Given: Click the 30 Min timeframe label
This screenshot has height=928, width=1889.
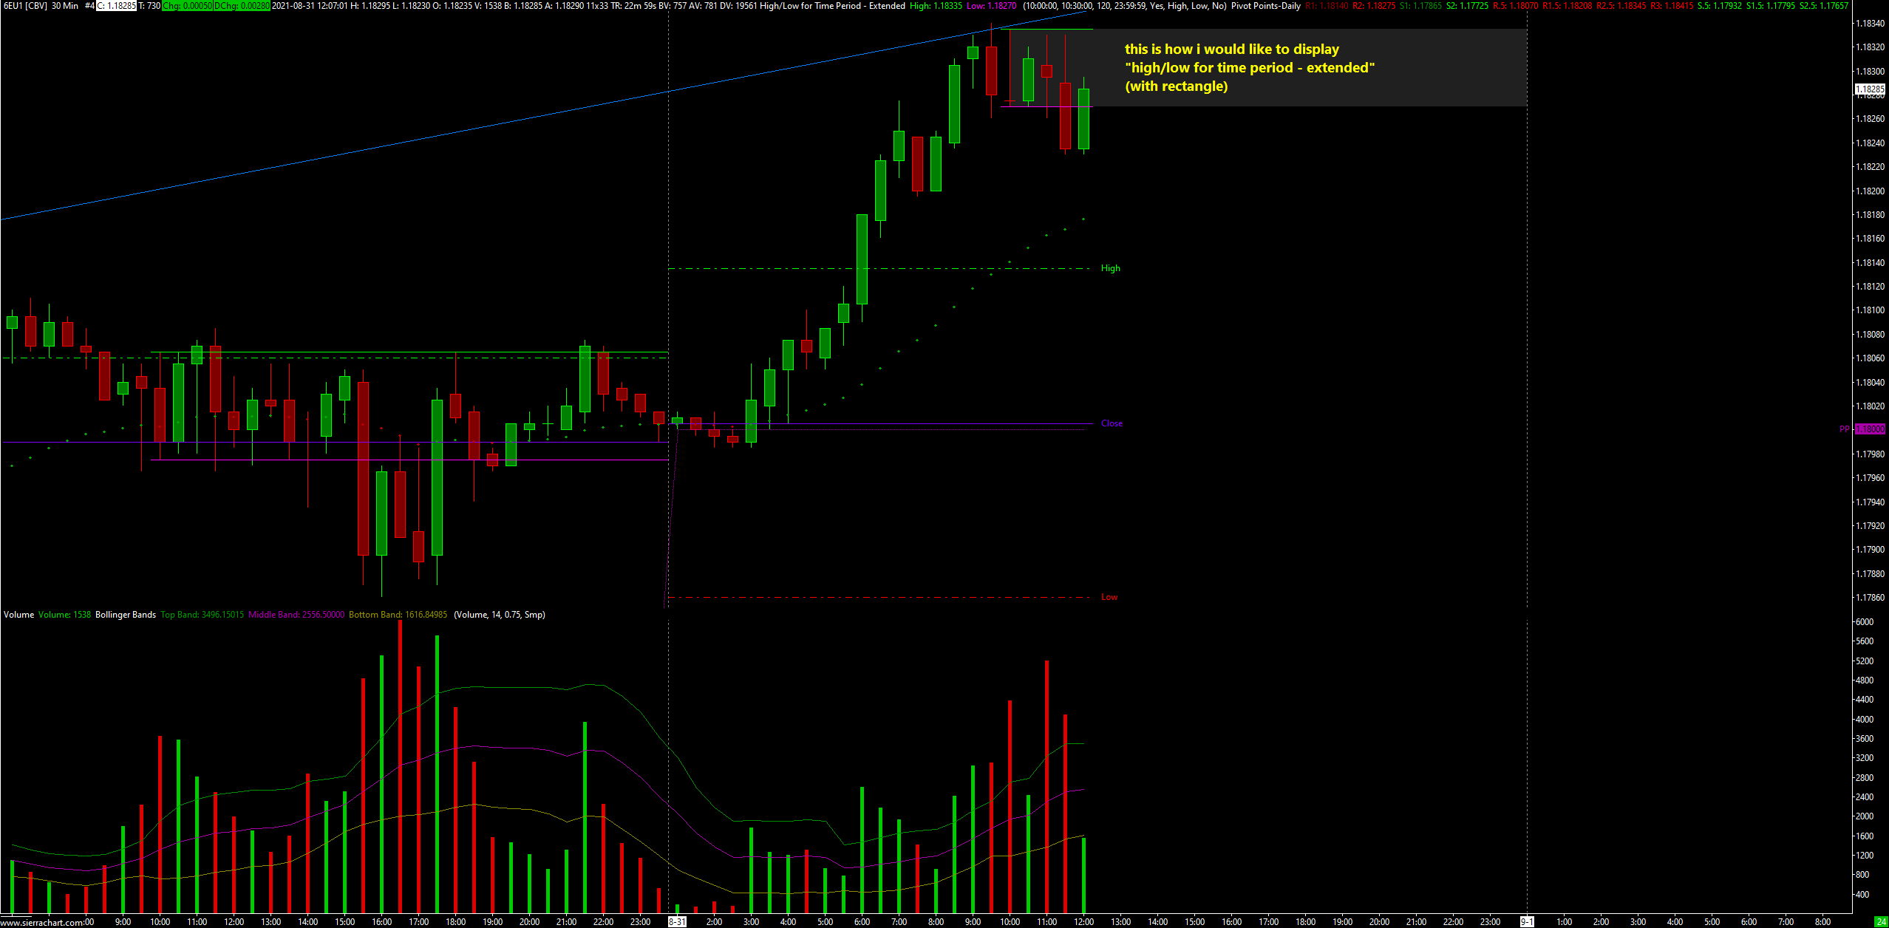Looking at the screenshot, I should coord(65,6).
